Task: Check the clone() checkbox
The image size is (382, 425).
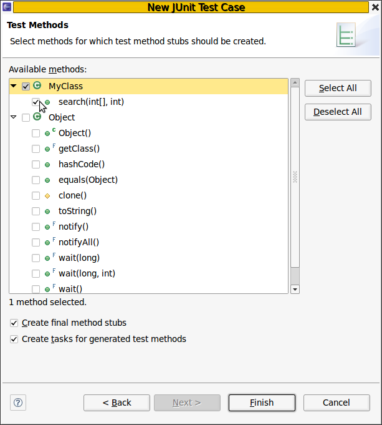Action: pyautogui.click(x=36, y=196)
